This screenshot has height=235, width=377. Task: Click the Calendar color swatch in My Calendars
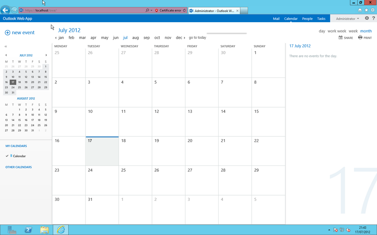coord(11,156)
